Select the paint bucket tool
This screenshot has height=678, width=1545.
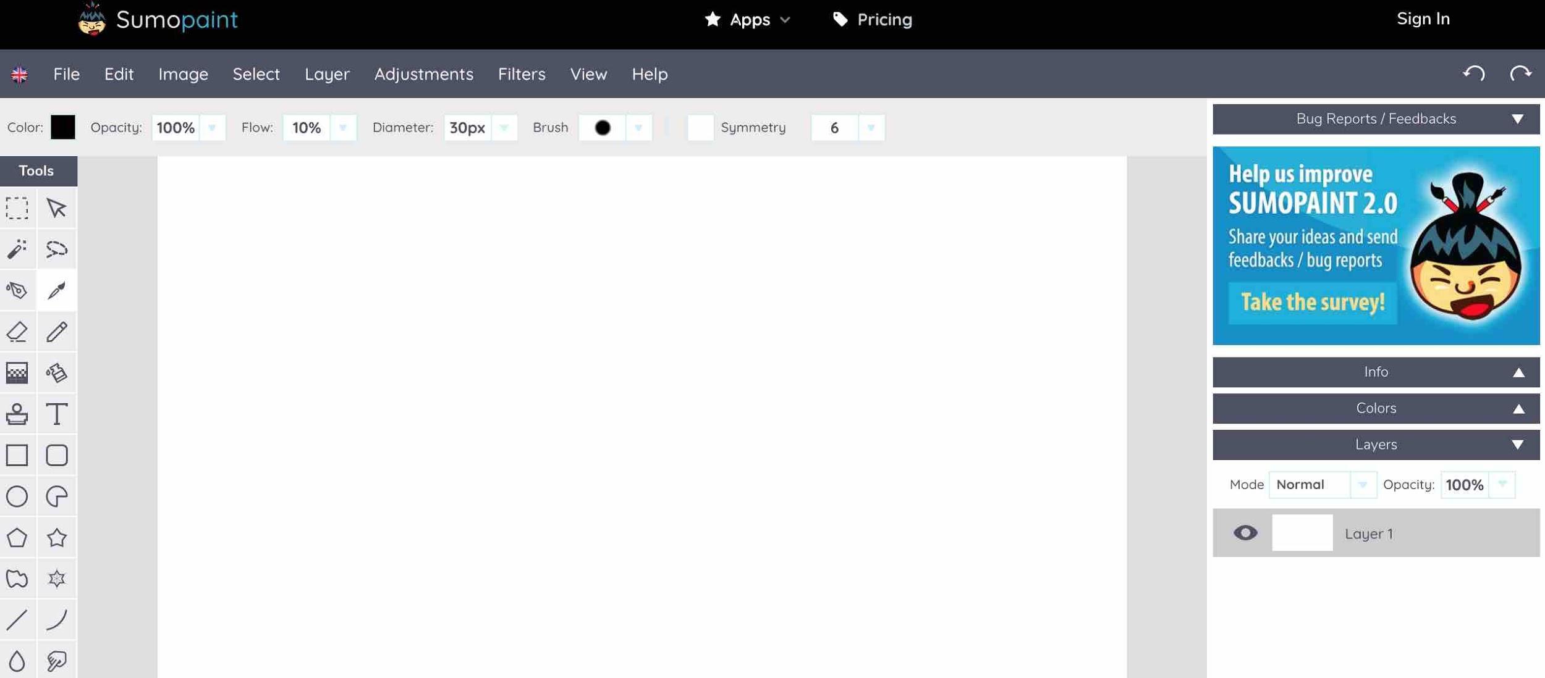[57, 373]
